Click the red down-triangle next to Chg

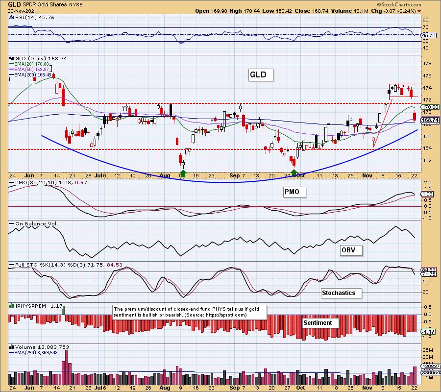click(x=419, y=11)
